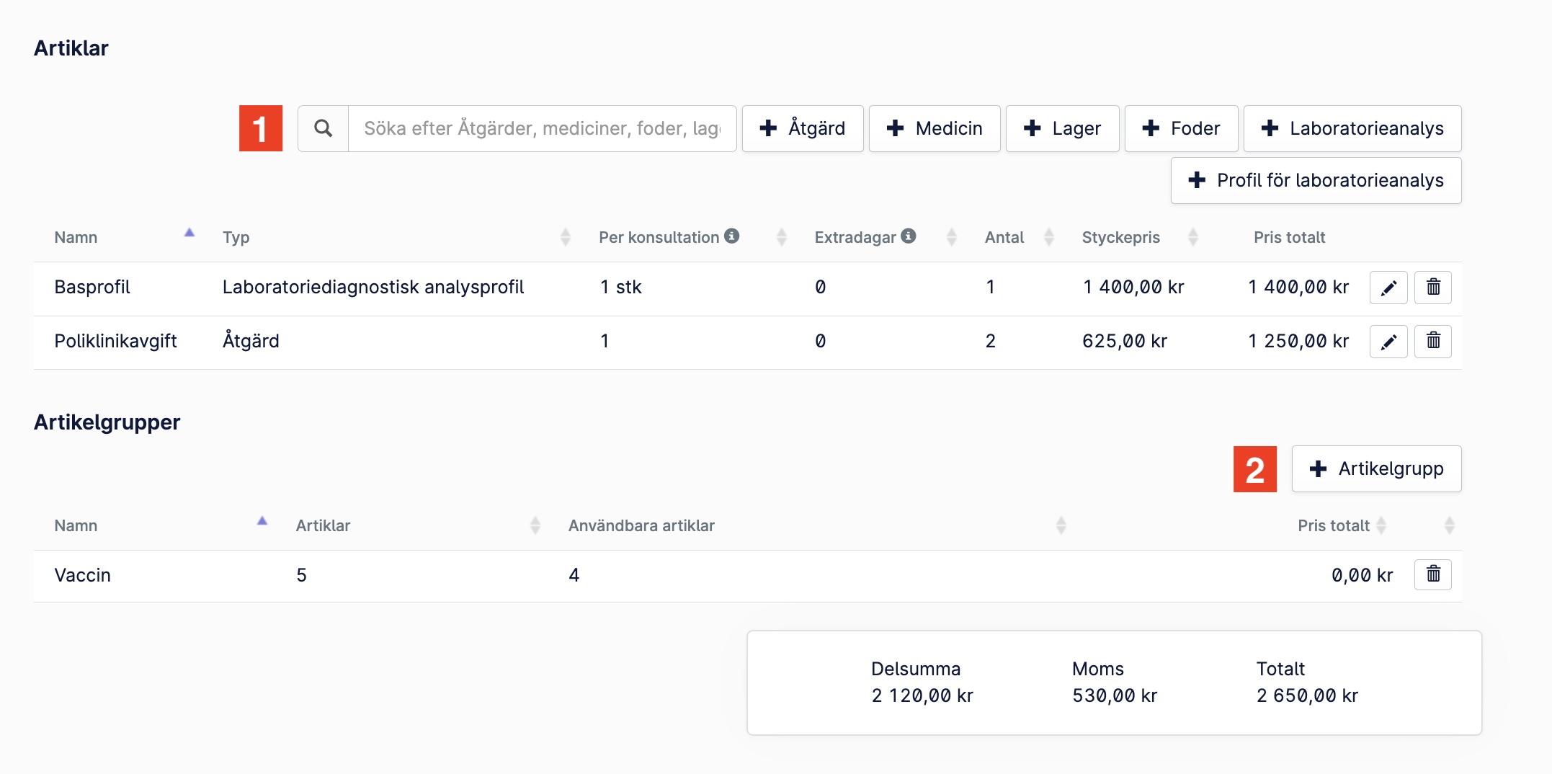Sort article groups by Pris totalt arrows
The image size is (1552, 774).
(1381, 525)
